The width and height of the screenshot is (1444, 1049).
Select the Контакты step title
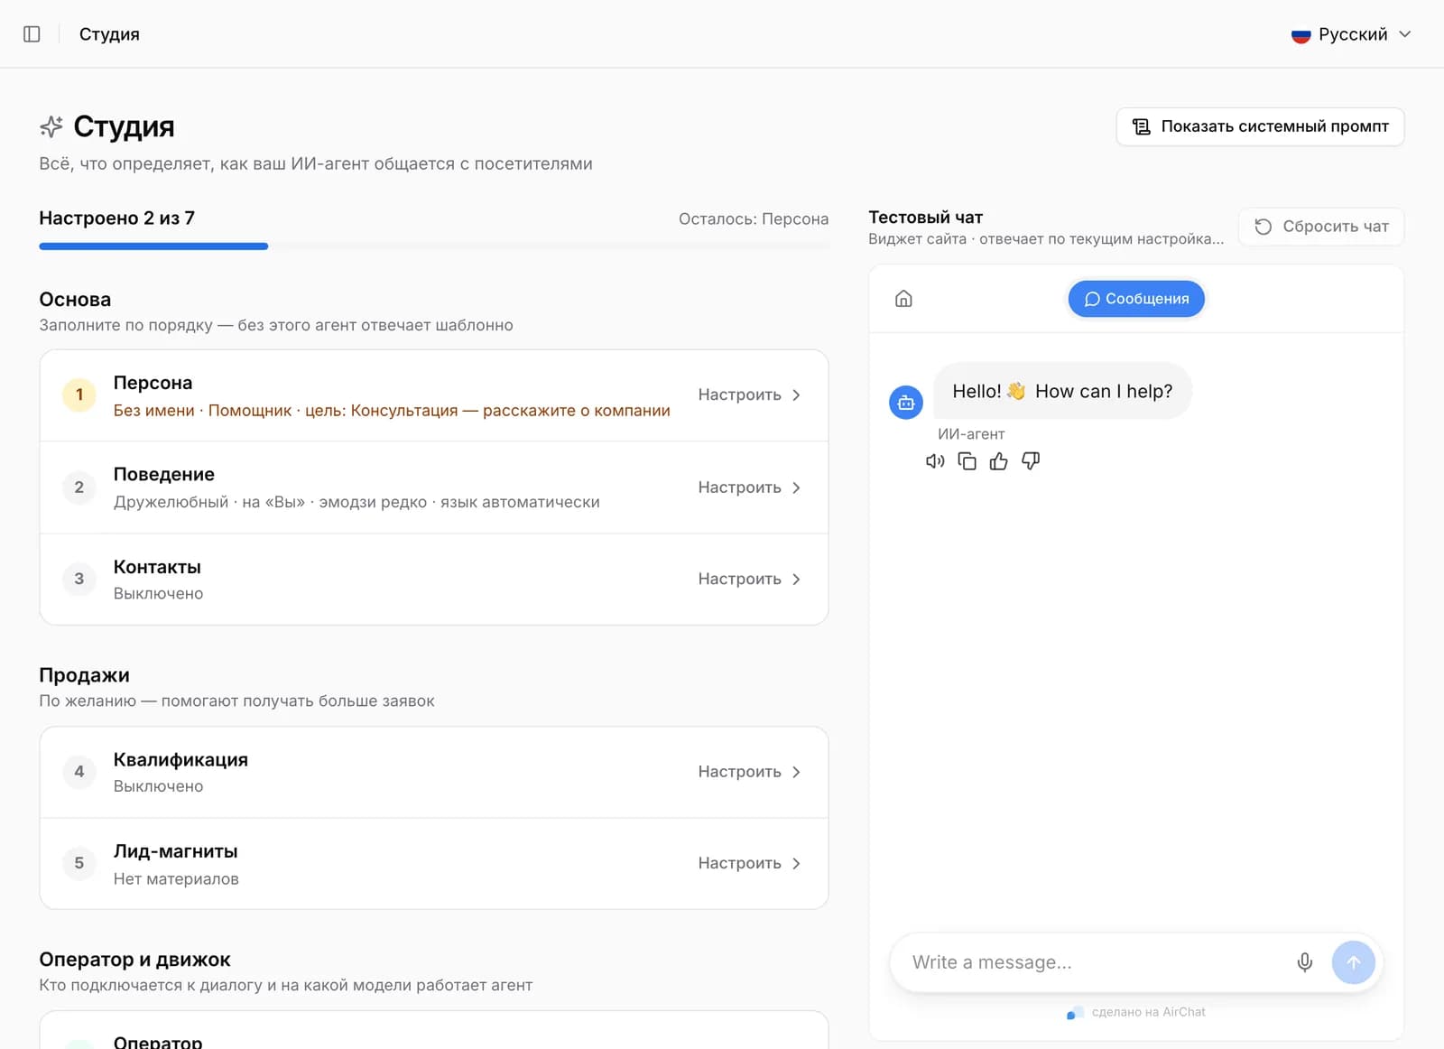157,567
